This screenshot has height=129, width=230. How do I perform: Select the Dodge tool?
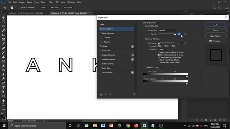(3, 79)
